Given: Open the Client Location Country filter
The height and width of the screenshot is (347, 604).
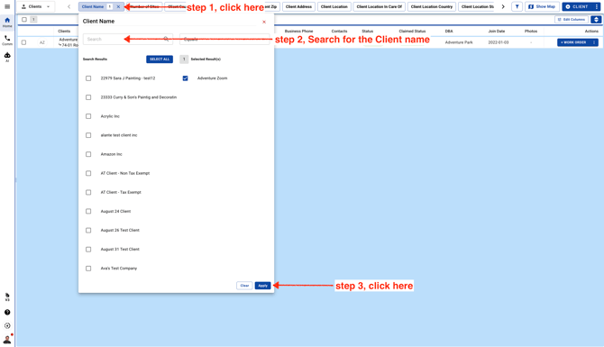Looking at the screenshot, I should click(432, 6).
